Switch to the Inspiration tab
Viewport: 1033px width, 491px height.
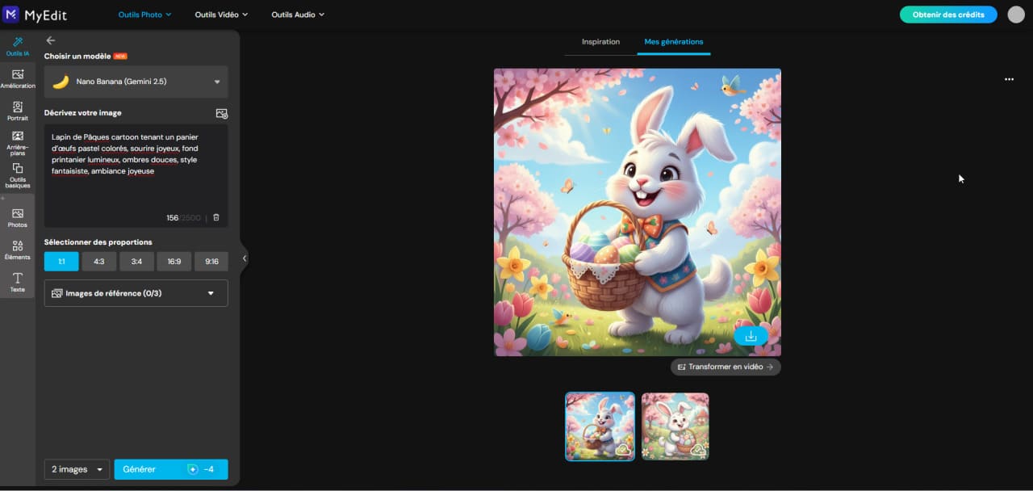(x=601, y=42)
